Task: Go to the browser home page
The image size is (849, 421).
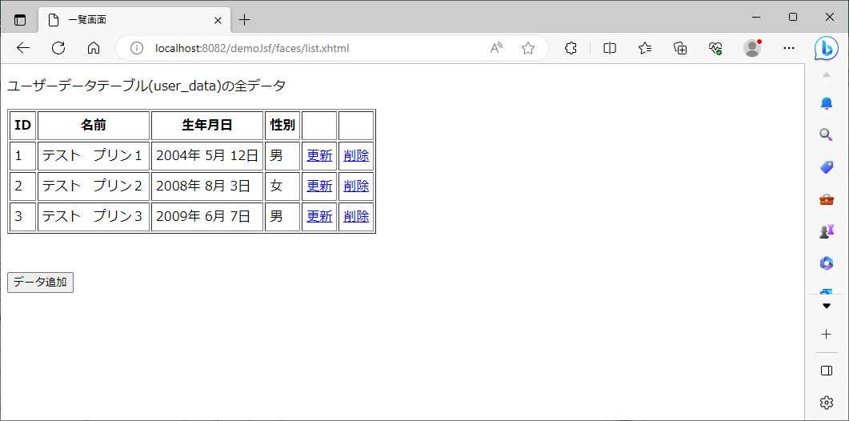Action: pyautogui.click(x=94, y=48)
